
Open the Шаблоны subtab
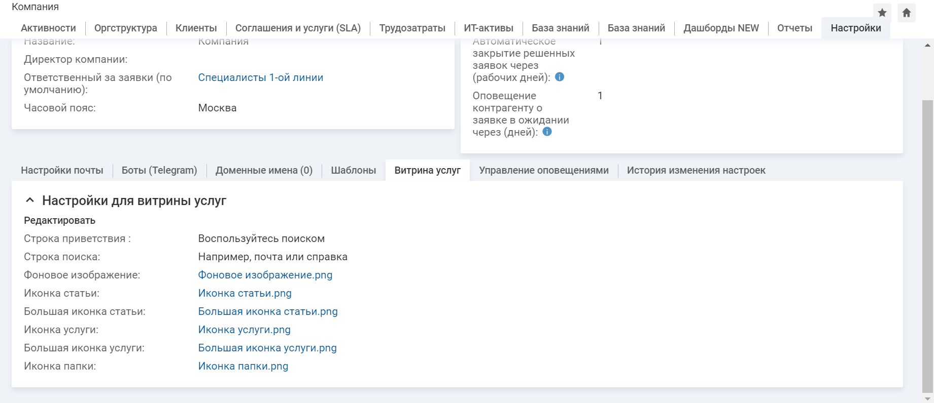pyautogui.click(x=354, y=171)
